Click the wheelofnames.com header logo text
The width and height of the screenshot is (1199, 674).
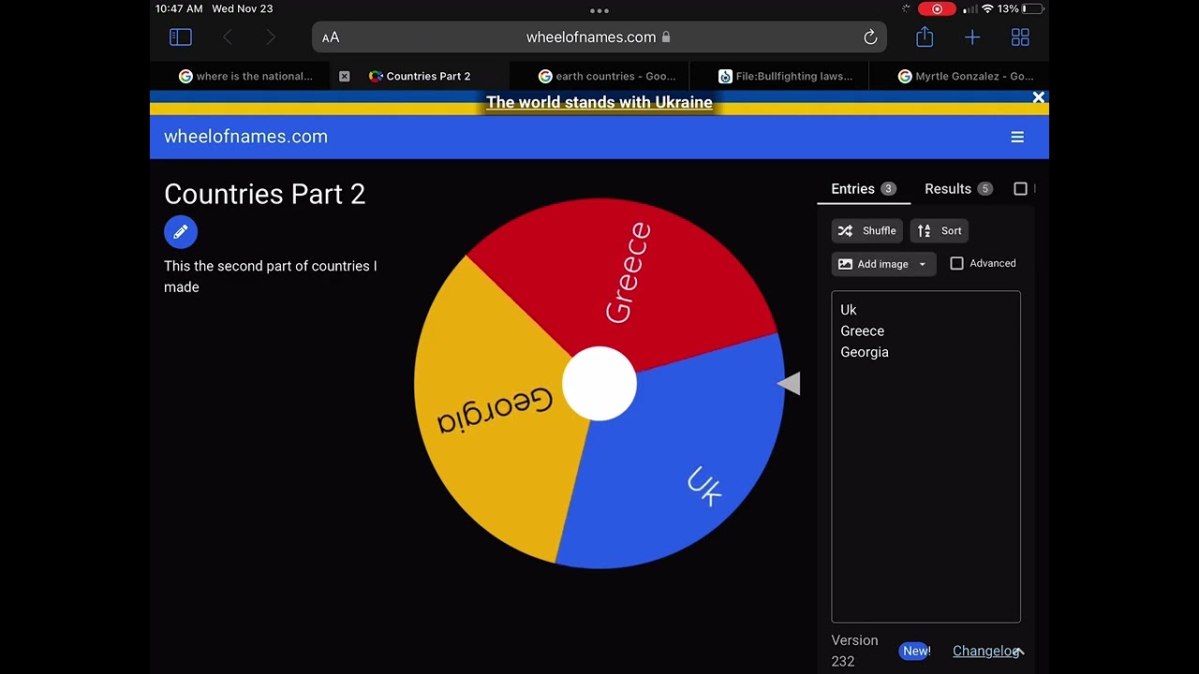[x=245, y=137]
